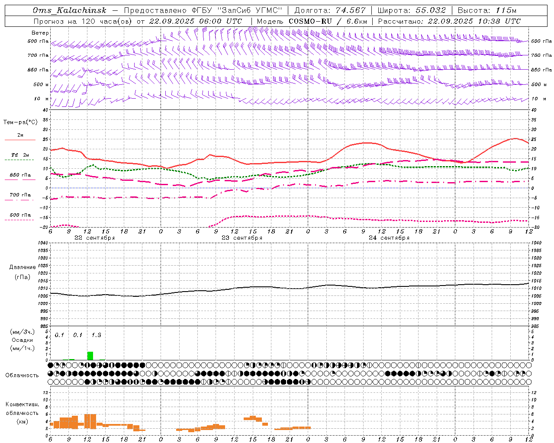This screenshot has width=554, height=443.
Task: Click the tallest green precipitation bar
Action: click(x=90, y=356)
